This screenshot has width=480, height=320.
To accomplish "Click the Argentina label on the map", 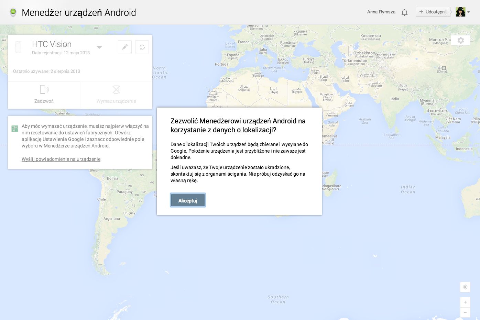I will tap(112, 219).
